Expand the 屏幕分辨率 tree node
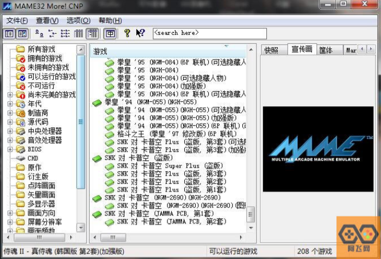This screenshot has width=381, height=259. (x=10, y=222)
